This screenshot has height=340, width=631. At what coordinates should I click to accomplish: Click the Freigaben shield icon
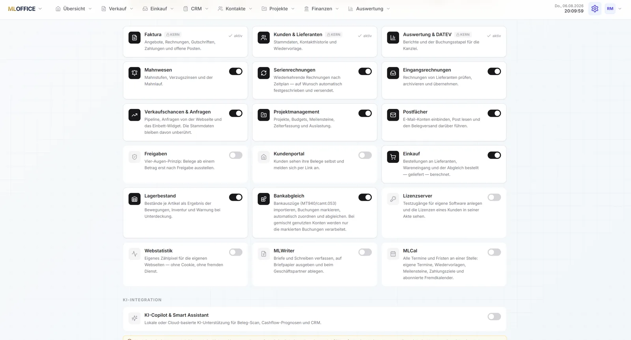(134, 157)
